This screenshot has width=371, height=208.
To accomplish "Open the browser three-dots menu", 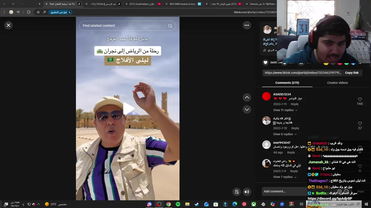I will click(x=4, y=12).
